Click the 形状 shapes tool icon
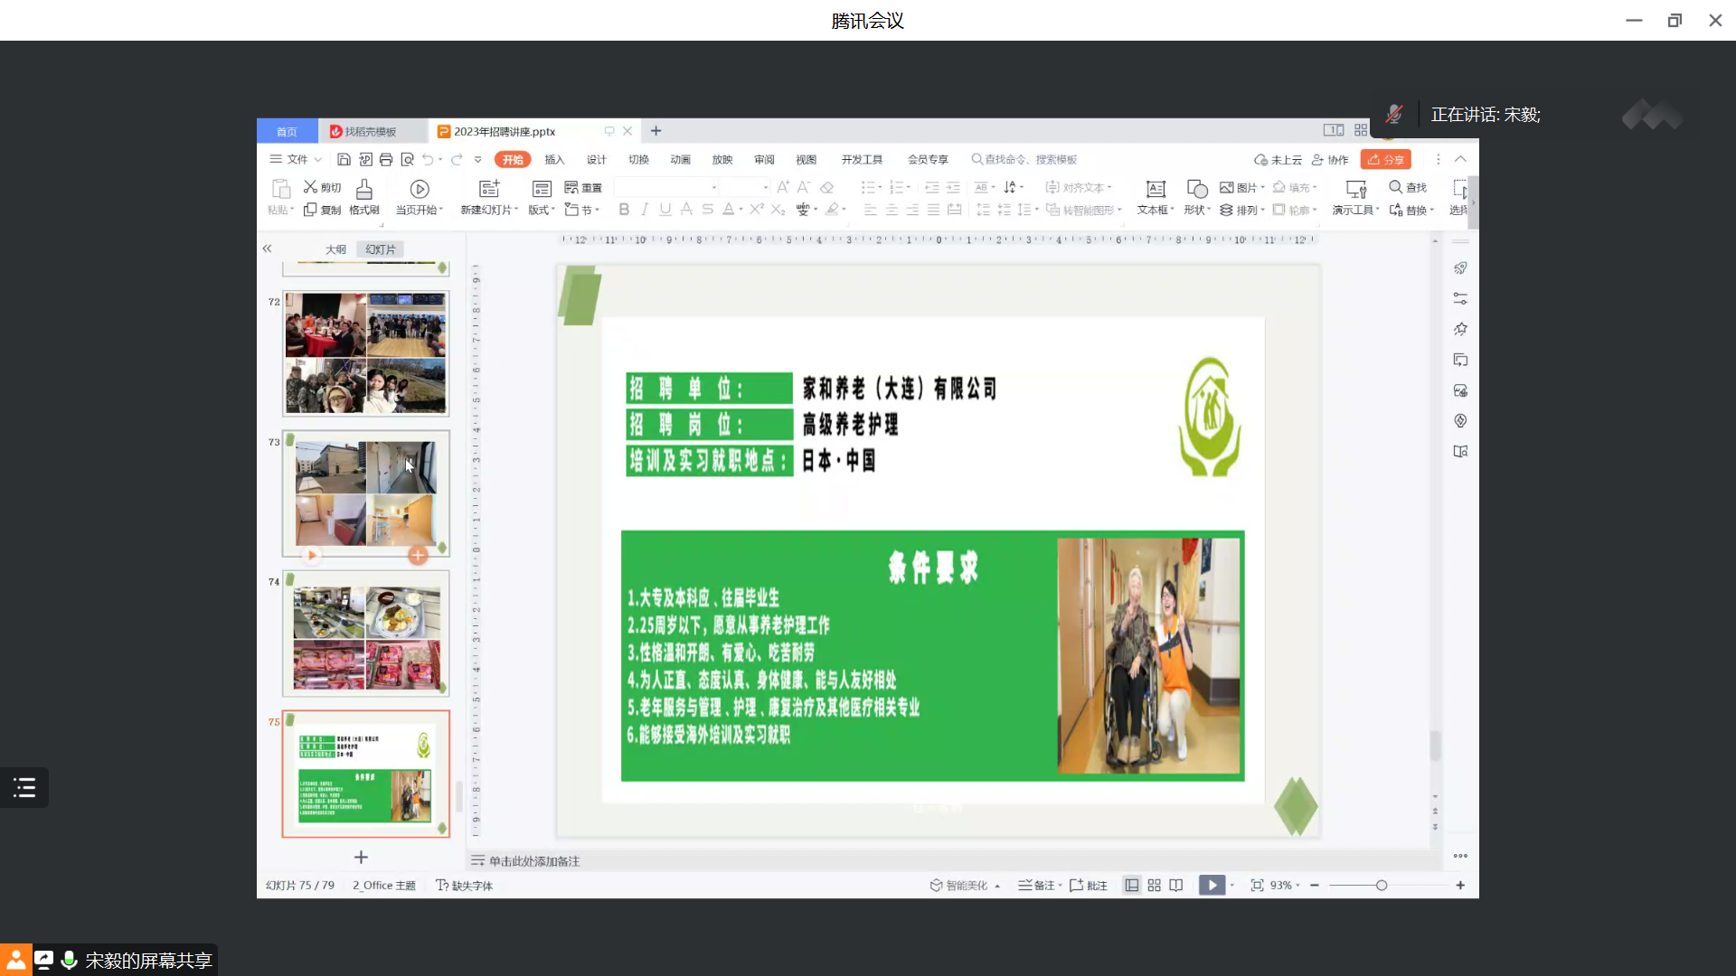Screen dimensions: 1736x976 point(1196,189)
